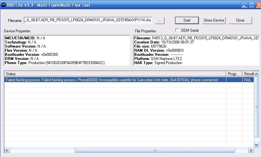
Task: Click the horizontal scrollbar thumb
Action: tap(155, 150)
